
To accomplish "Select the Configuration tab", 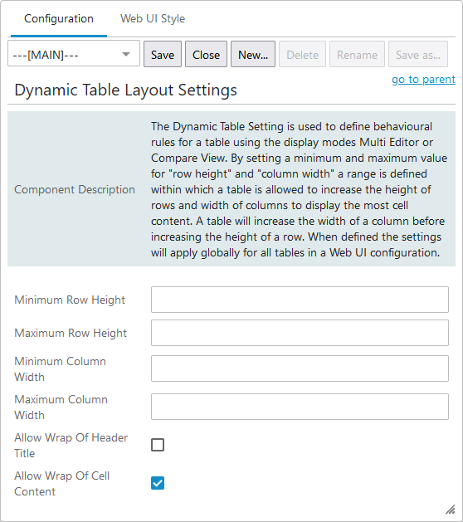I will click(x=59, y=18).
